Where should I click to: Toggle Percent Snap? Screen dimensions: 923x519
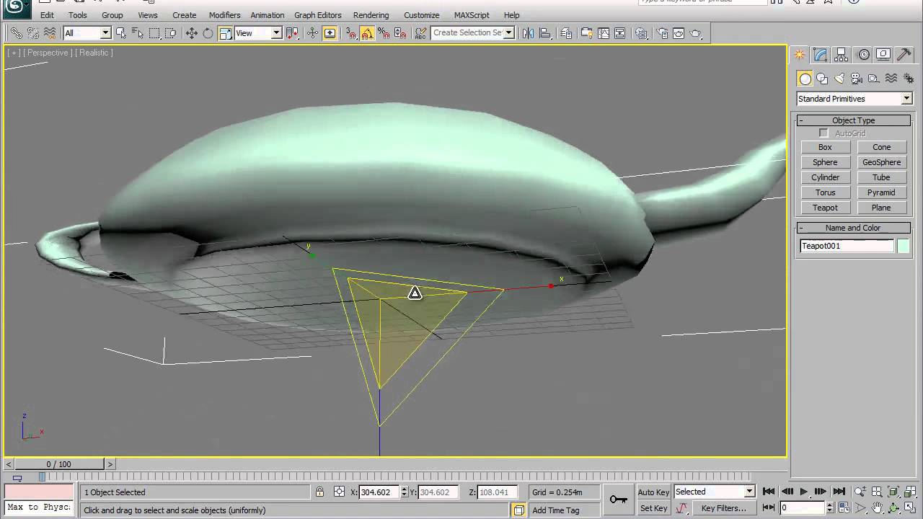point(384,33)
